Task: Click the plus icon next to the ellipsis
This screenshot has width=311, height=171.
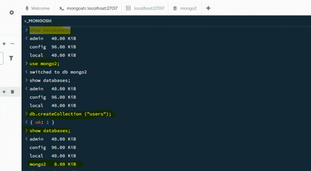Action: [4, 44]
